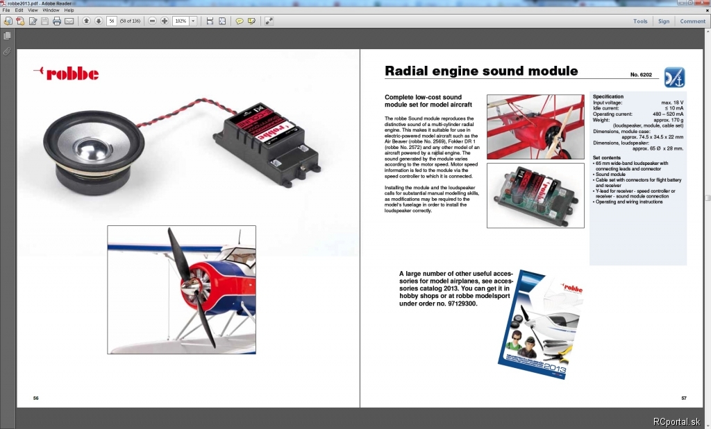Click the '(58 of 136)' page count text

point(130,21)
